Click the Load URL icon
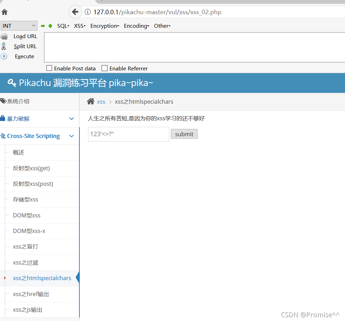This screenshot has width=345, height=321. coord(4,36)
